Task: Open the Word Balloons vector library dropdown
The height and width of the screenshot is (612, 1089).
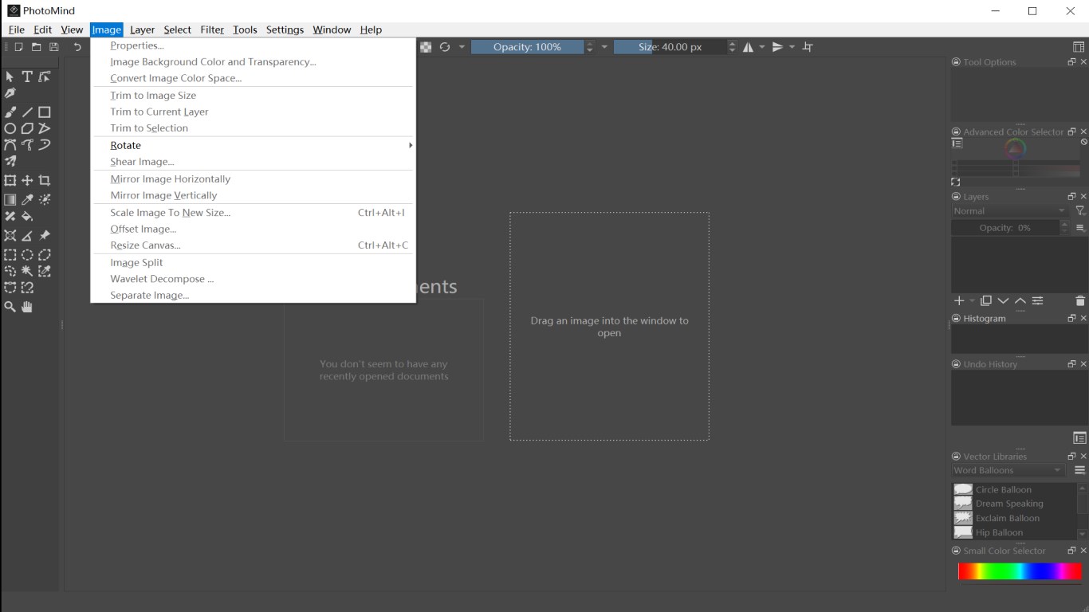Action: point(1006,470)
